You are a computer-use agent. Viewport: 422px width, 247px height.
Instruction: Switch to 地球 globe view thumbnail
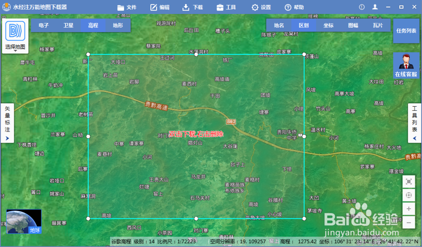click(24, 221)
